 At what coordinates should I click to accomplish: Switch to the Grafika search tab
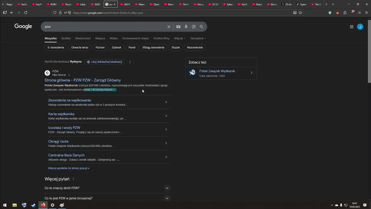[66, 38]
